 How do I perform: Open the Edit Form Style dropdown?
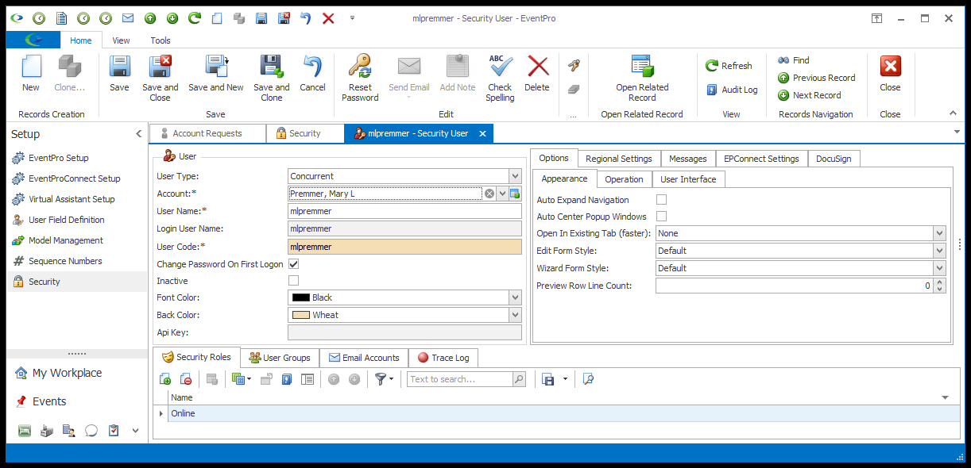point(940,251)
